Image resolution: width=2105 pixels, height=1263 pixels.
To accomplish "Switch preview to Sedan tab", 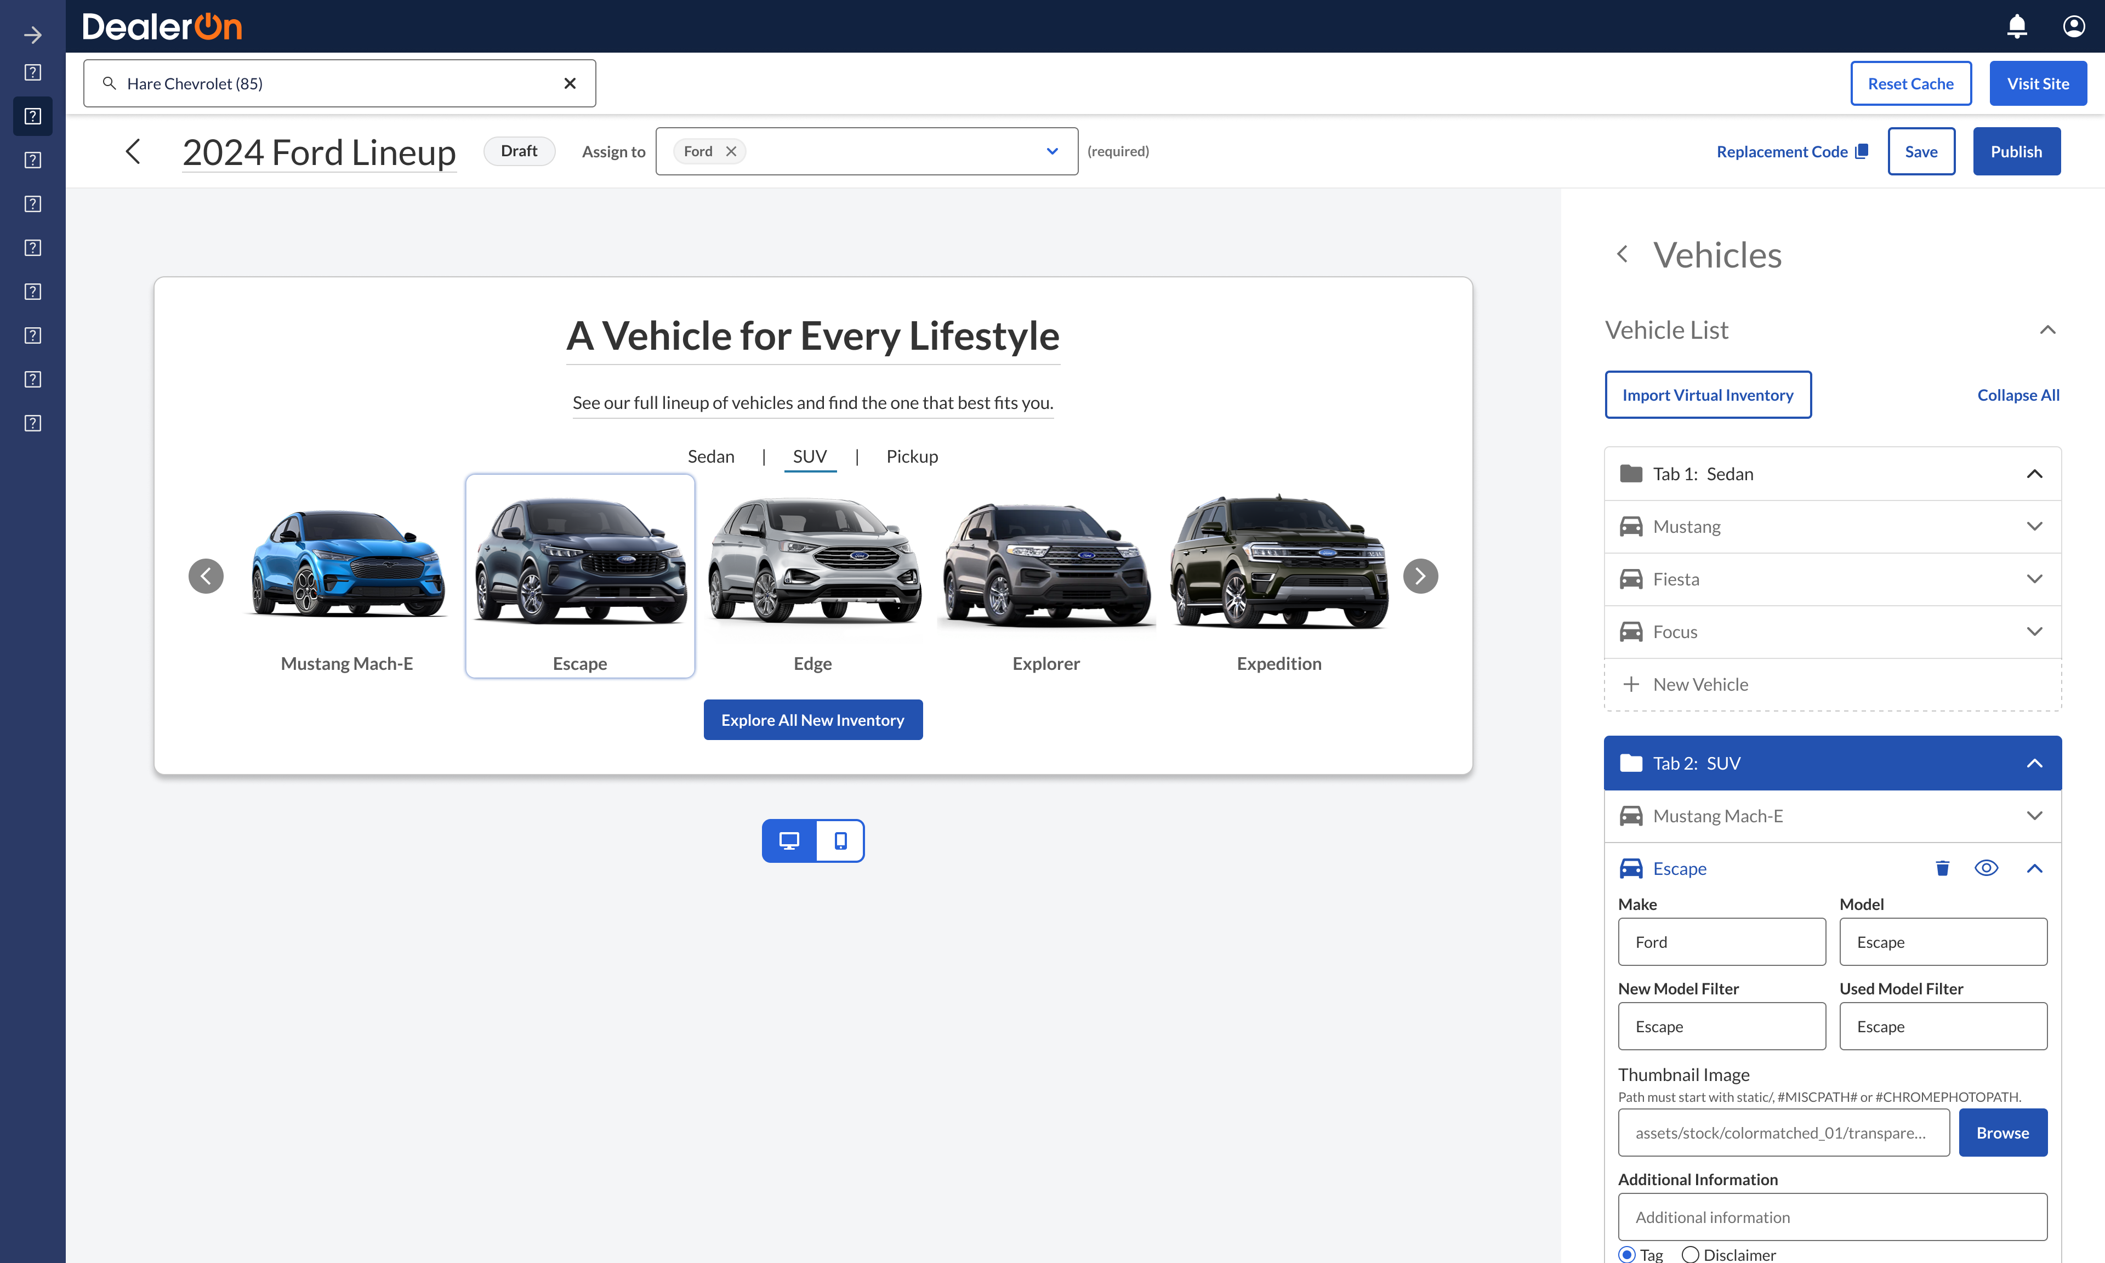I will [710, 457].
